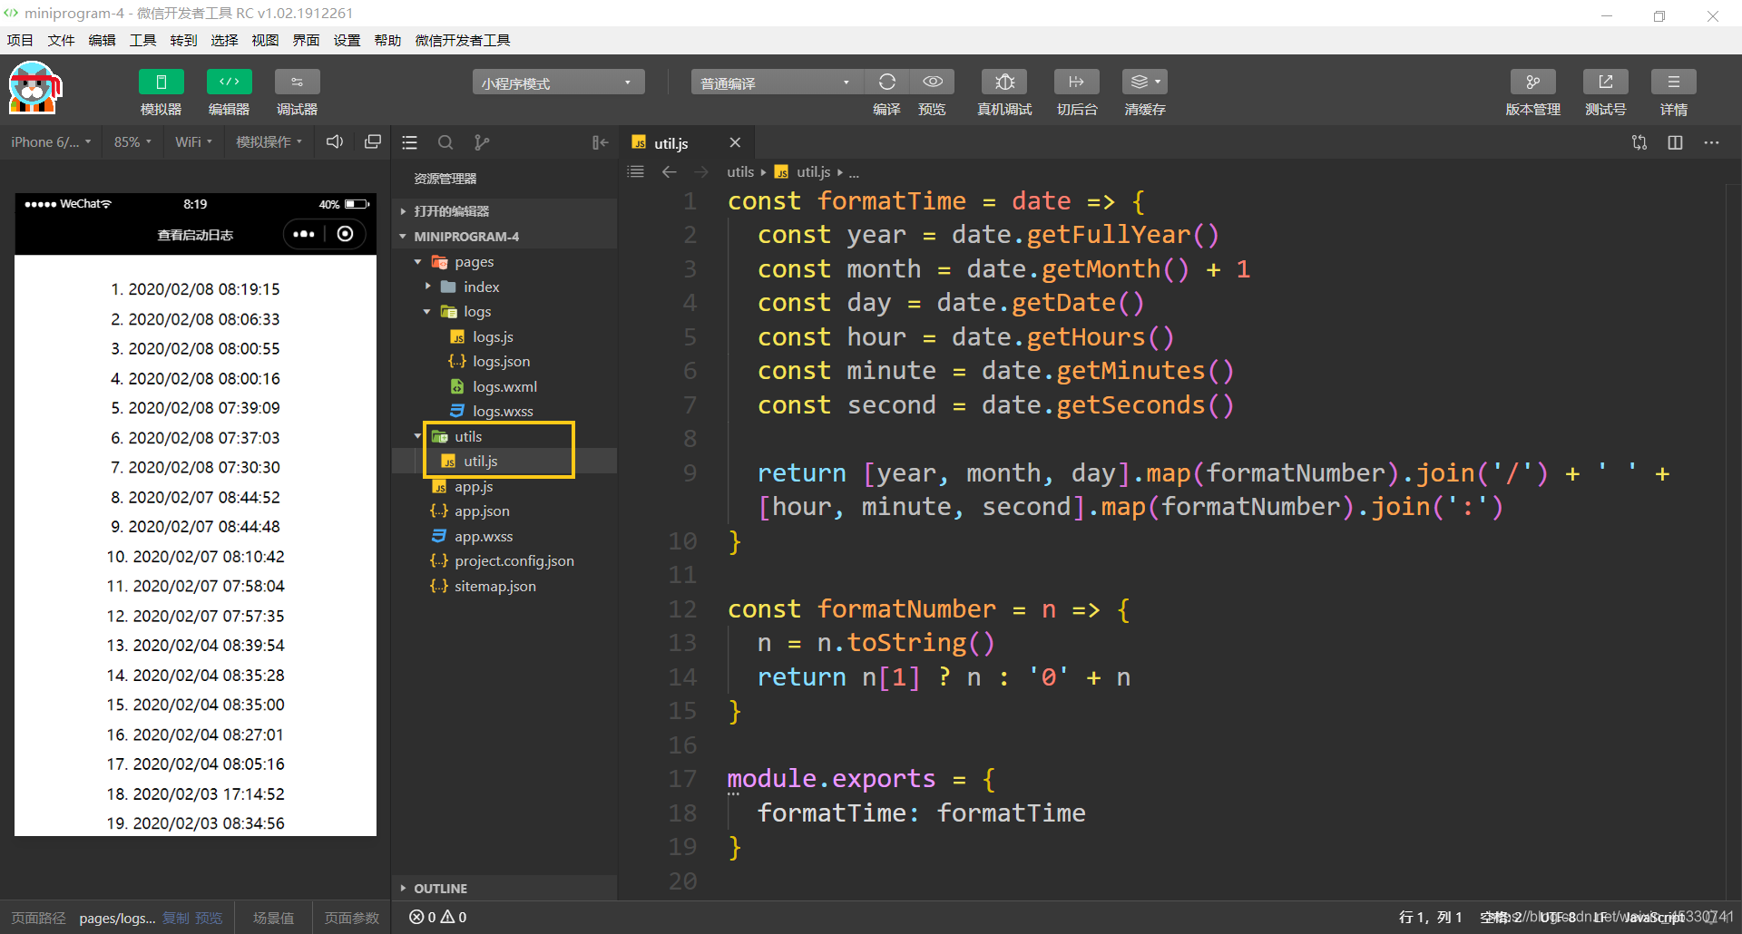
Task: Click the compile refresh icon
Action: (886, 82)
